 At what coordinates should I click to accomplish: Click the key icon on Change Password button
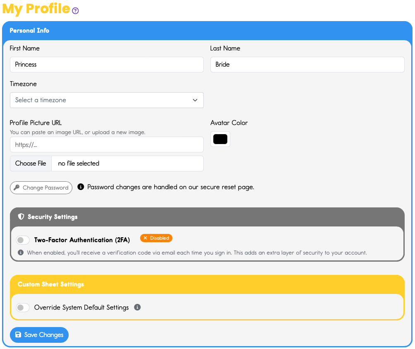coord(17,188)
